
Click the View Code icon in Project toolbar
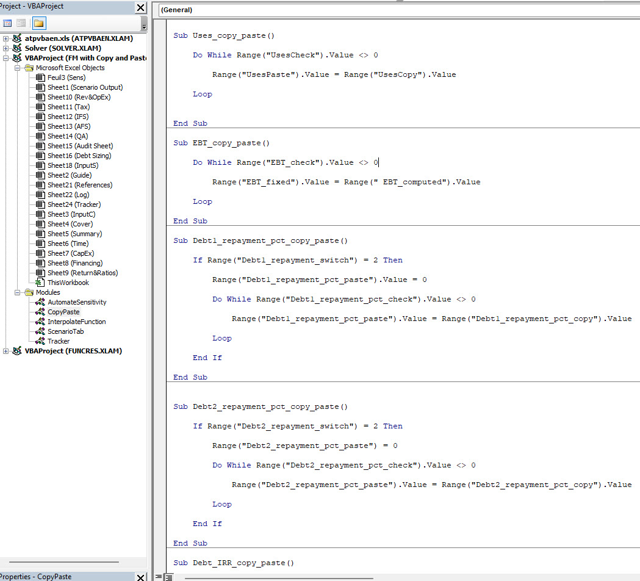[7, 23]
